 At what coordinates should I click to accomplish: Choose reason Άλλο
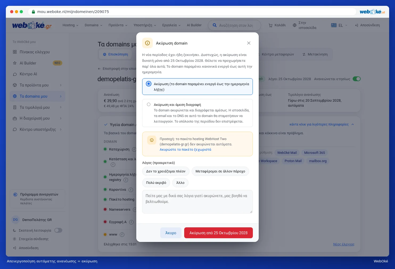coord(180,183)
